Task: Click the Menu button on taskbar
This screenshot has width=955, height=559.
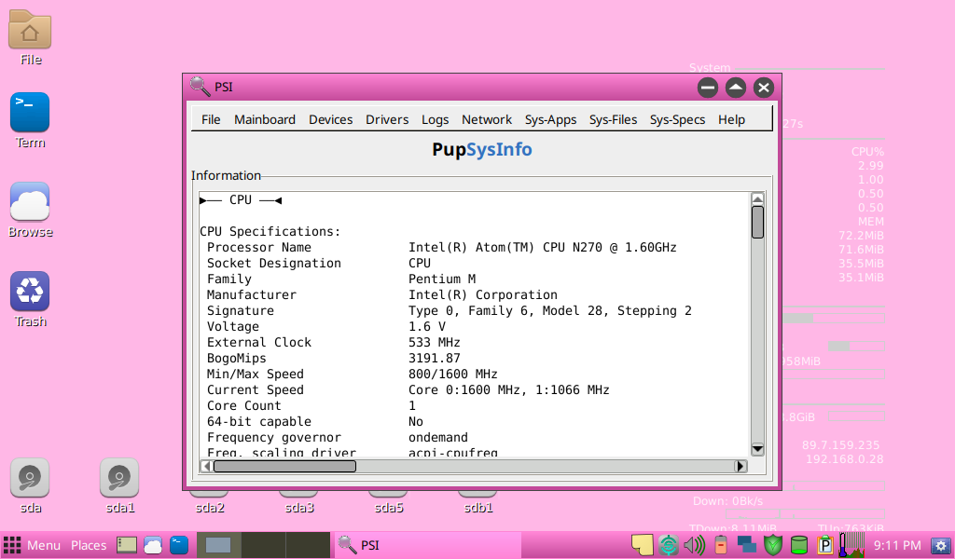Action: click(x=33, y=545)
